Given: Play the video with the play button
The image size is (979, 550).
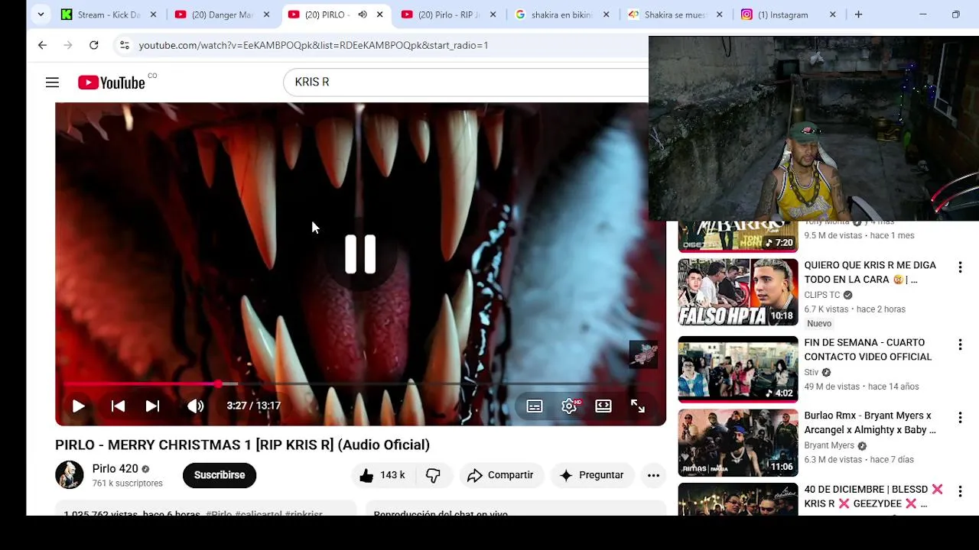Looking at the screenshot, I should (x=78, y=406).
